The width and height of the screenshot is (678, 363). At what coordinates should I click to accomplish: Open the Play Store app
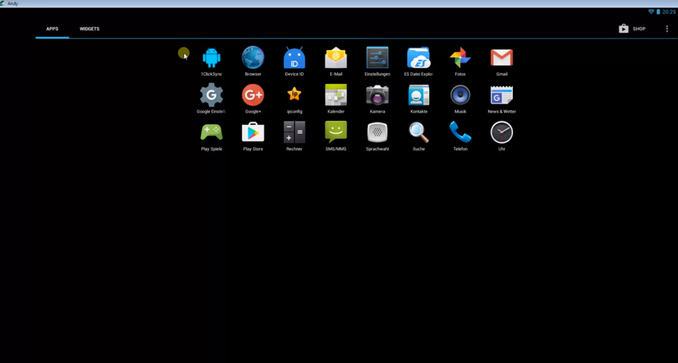point(253,133)
